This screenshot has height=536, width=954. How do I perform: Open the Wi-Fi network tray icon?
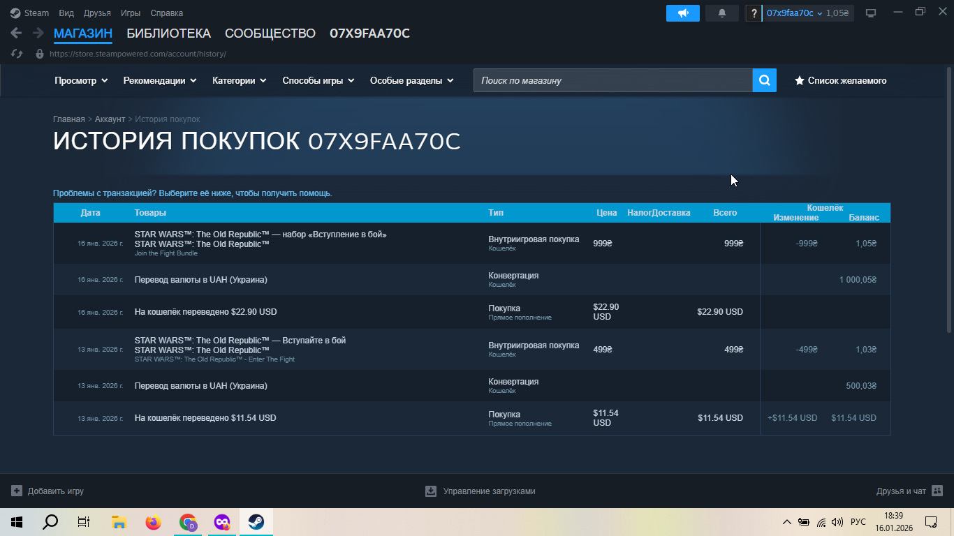click(821, 522)
